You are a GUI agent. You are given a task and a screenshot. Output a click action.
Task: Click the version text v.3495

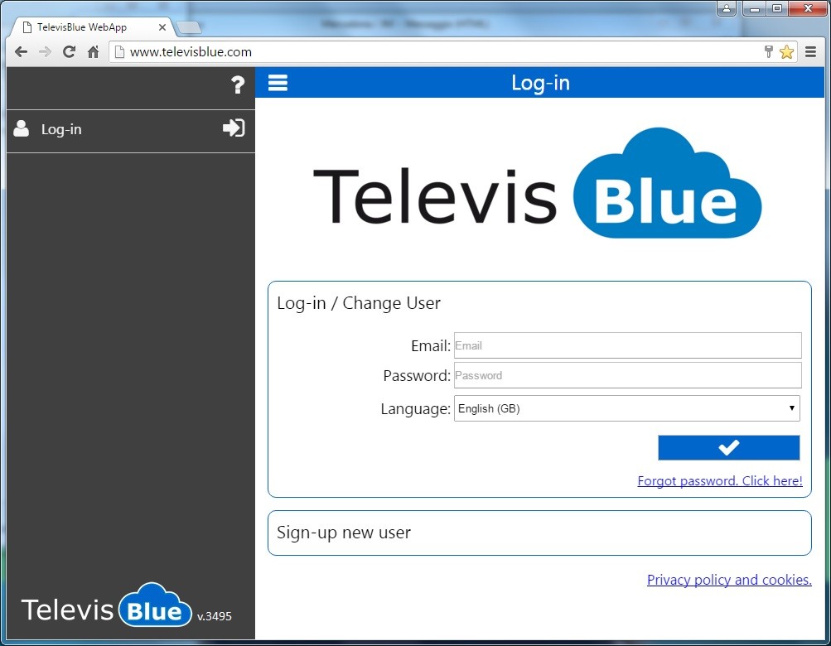point(214,616)
